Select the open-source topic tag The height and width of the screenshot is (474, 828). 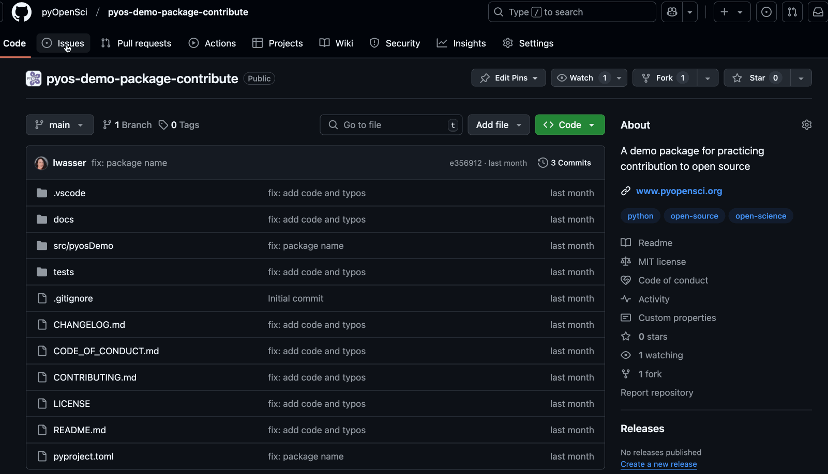(694, 216)
